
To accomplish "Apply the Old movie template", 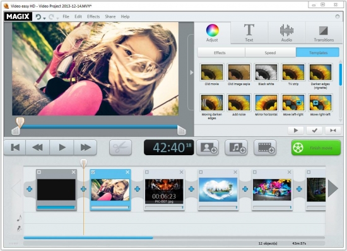I will tap(212, 72).
